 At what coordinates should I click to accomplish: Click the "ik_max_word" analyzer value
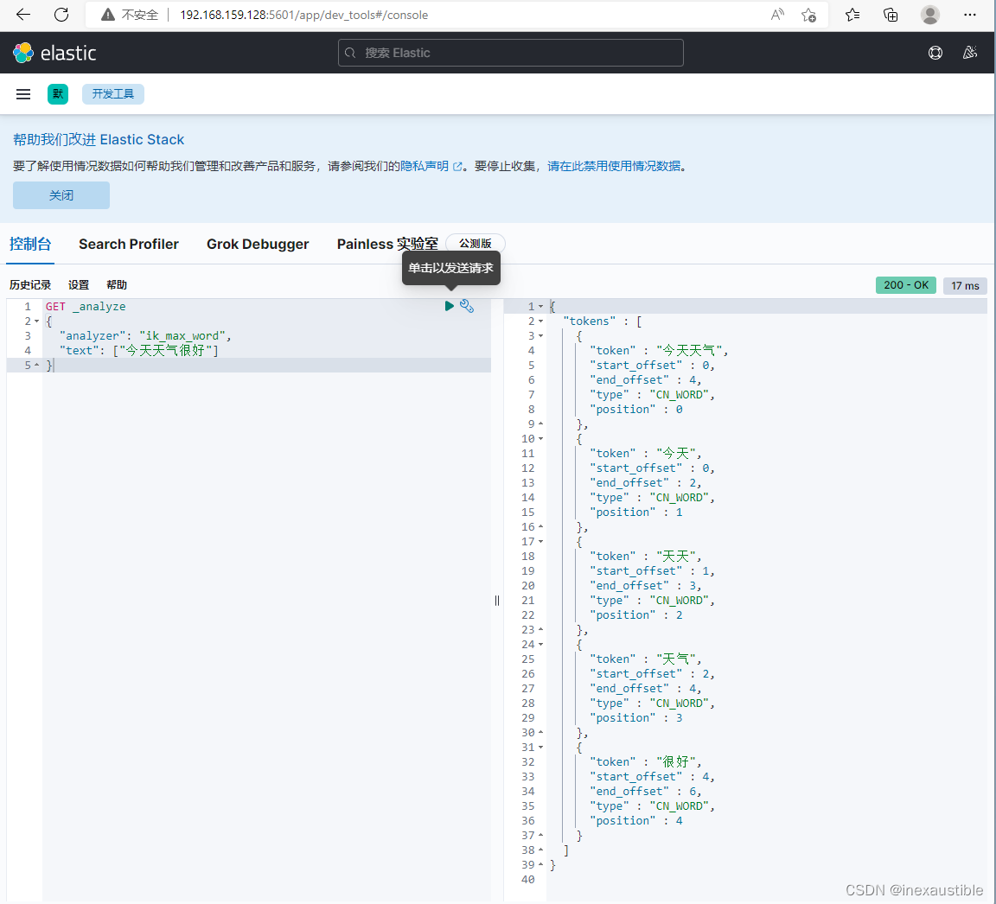click(183, 336)
